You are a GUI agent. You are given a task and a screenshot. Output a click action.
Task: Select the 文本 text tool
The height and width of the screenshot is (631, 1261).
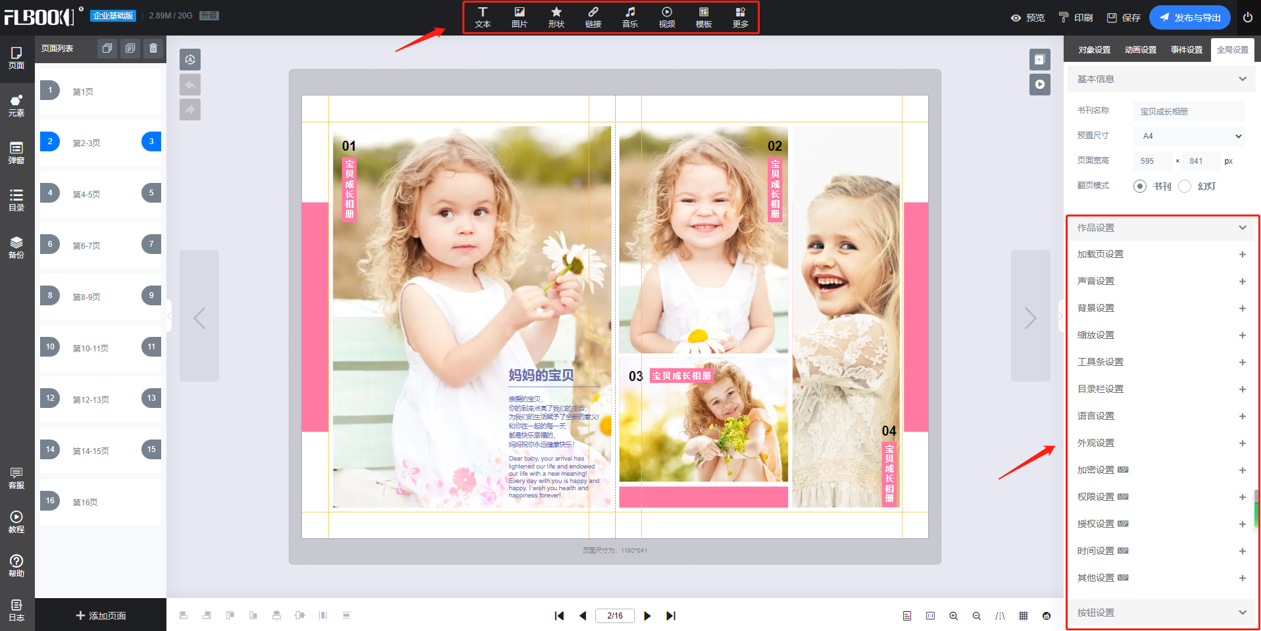(x=483, y=17)
